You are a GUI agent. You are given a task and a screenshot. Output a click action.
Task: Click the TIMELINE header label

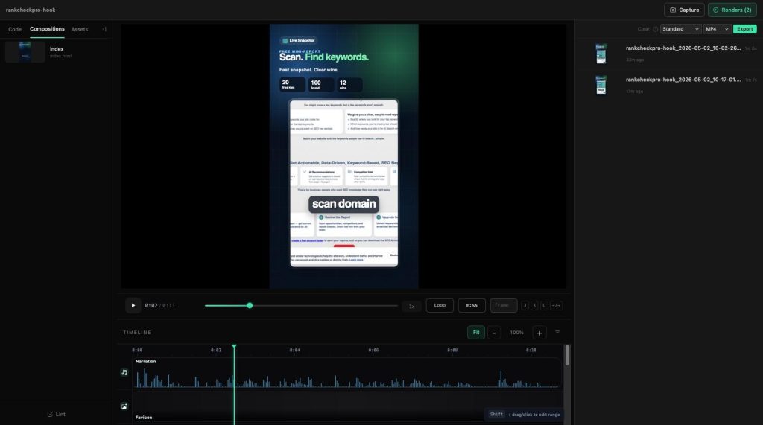[x=137, y=333]
